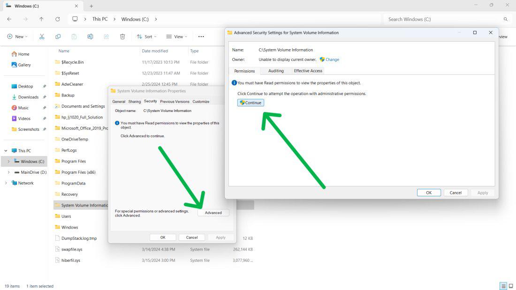Open Gallery in navigation pane
This screenshot has height=290, width=516.
tap(21, 65)
